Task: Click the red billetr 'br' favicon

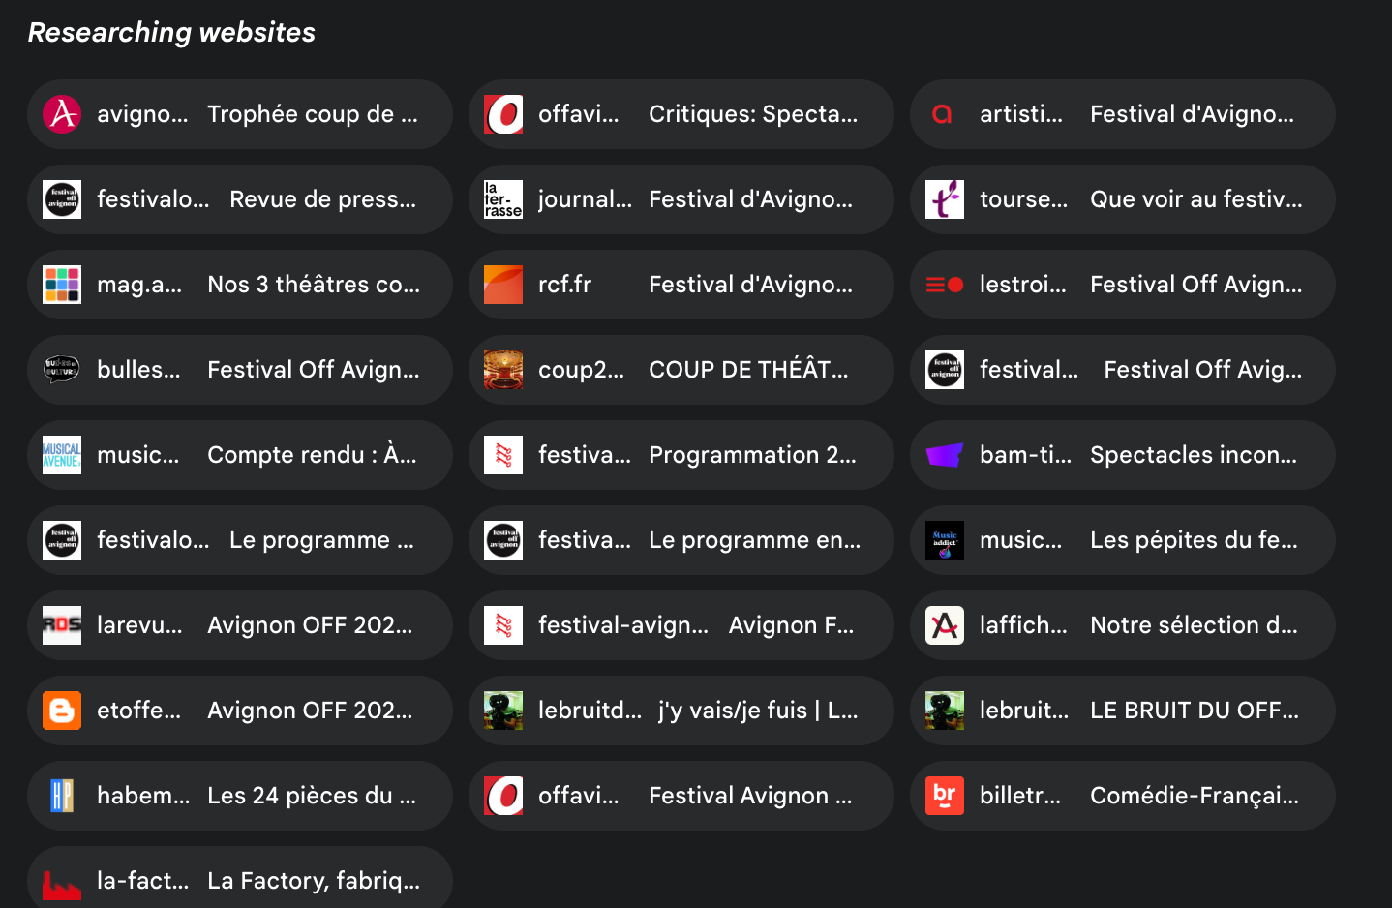Action: click(945, 796)
